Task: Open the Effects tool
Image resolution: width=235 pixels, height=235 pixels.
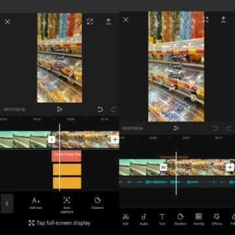Action: (217, 219)
